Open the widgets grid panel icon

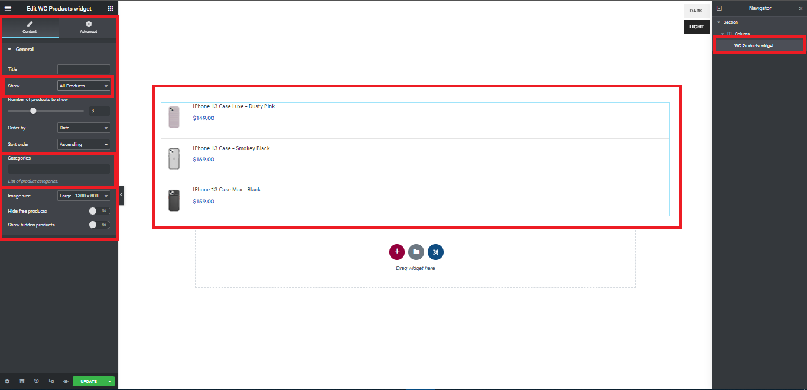coord(110,9)
